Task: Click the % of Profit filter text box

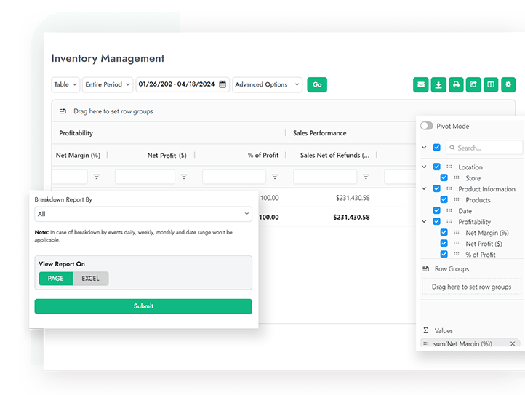Action: tap(234, 177)
